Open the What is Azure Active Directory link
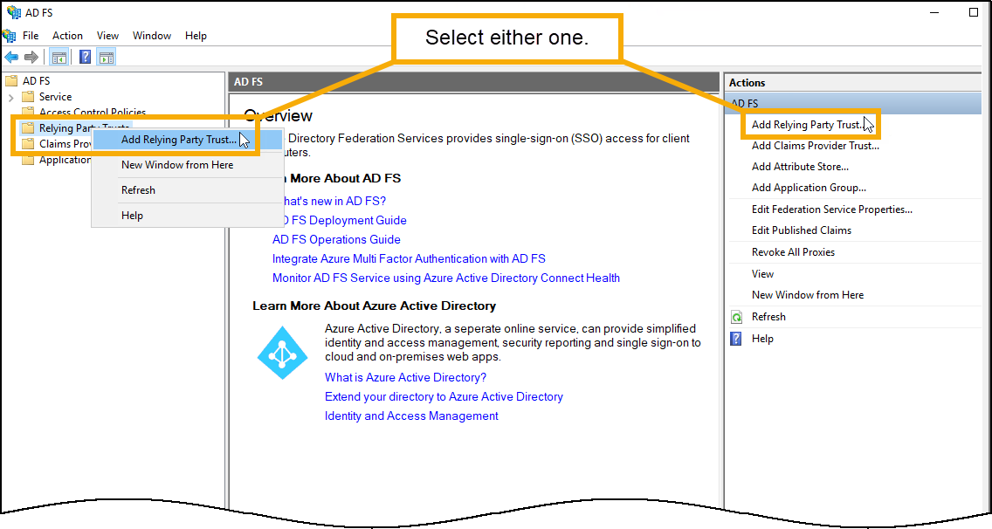This screenshot has height=529, width=992. coord(405,377)
